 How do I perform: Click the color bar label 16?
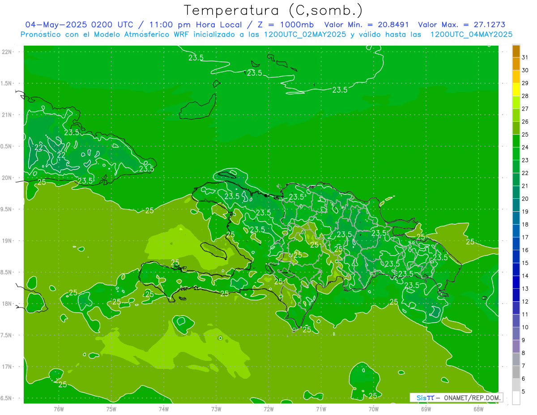525,250
